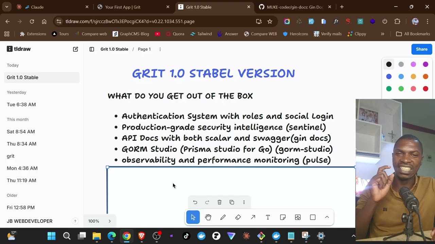Click the help question mark icon
This screenshot has width=435, height=244.
(75, 221)
